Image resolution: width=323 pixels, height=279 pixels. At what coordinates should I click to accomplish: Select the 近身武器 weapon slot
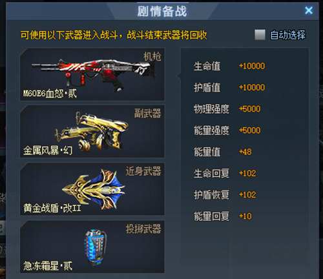coord(92,189)
